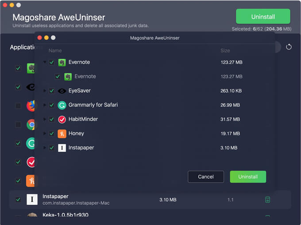
Task: Uncheck Instapaper checkbox in dialog
Action: 52,148
